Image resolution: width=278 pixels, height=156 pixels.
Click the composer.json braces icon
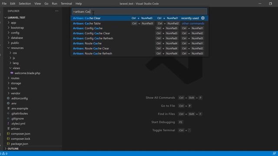click(8, 133)
